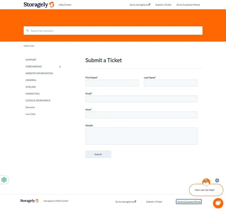Open MARKETING category in the sidebar
Viewport: 226px width, 211px height.
(x=32, y=94)
